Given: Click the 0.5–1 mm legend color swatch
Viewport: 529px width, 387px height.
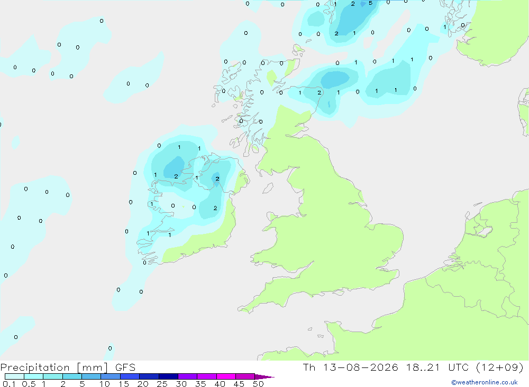Looking at the screenshot, I should (33, 376).
